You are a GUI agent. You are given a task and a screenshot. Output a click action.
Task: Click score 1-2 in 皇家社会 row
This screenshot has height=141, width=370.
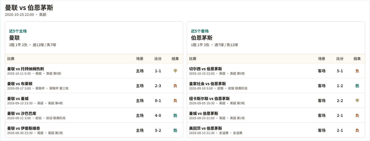(x=340, y=86)
